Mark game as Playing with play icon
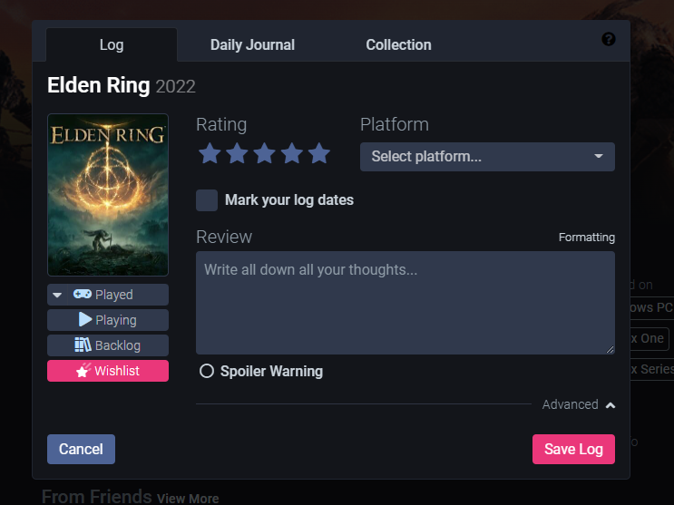This screenshot has width=674, height=505. coord(85,319)
